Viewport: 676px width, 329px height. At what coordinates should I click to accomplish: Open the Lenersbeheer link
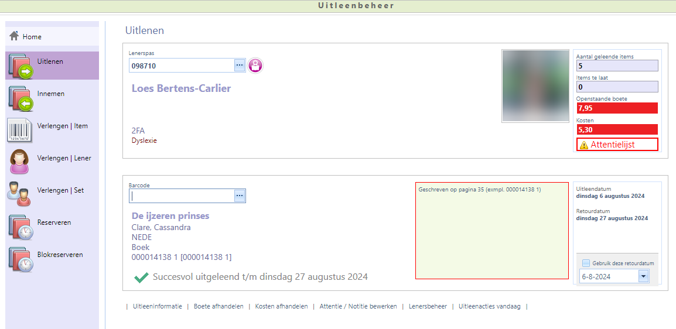click(428, 306)
